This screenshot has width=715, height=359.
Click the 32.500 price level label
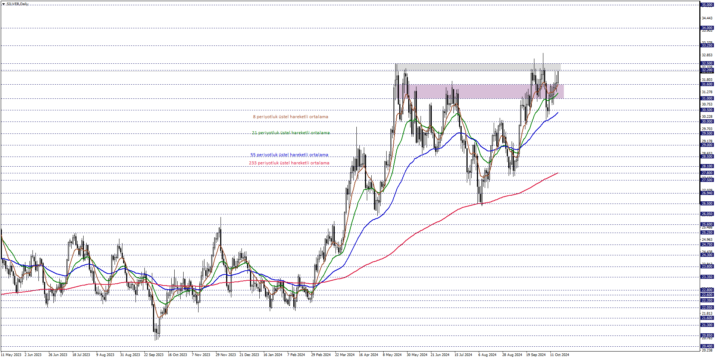click(707, 63)
